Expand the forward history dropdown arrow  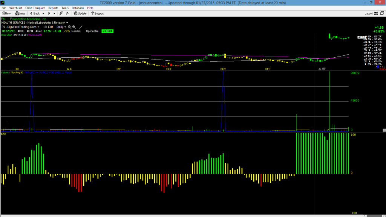(54, 14)
